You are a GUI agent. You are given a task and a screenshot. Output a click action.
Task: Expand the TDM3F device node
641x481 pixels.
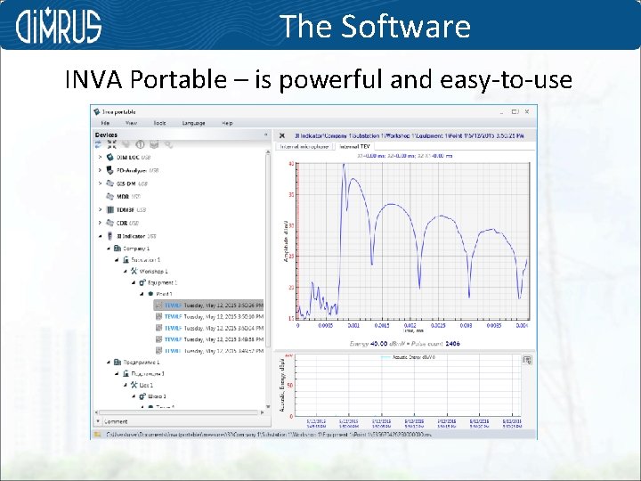[x=100, y=209]
